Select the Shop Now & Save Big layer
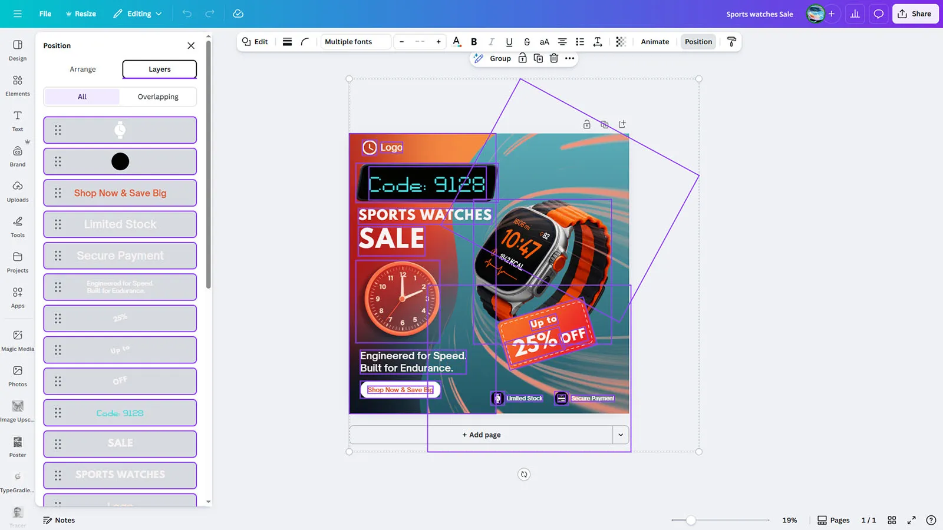Viewport: 943px width, 530px height. (x=120, y=193)
